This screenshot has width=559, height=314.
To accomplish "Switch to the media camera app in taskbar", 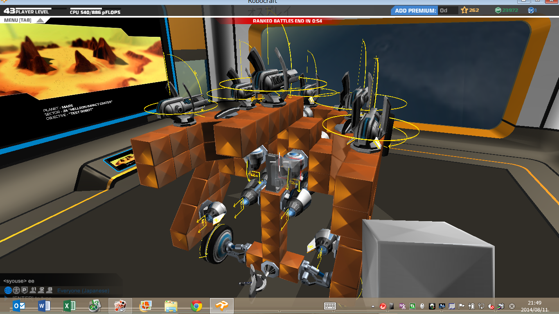I will click(120, 306).
